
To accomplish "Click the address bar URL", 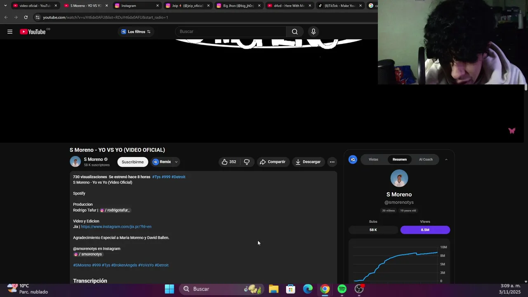I will click(x=105, y=17).
